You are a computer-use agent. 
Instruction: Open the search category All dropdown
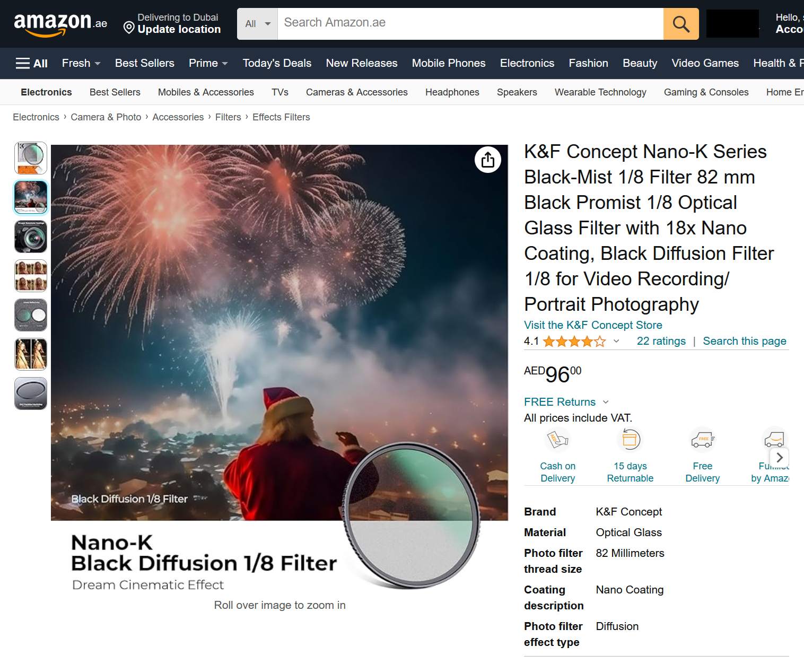tap(258, 24)
